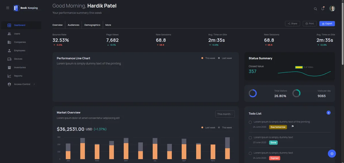The image size is (344, 163).
Task: Check the 'Done' todo item circle
Action: tap(250, 138)
